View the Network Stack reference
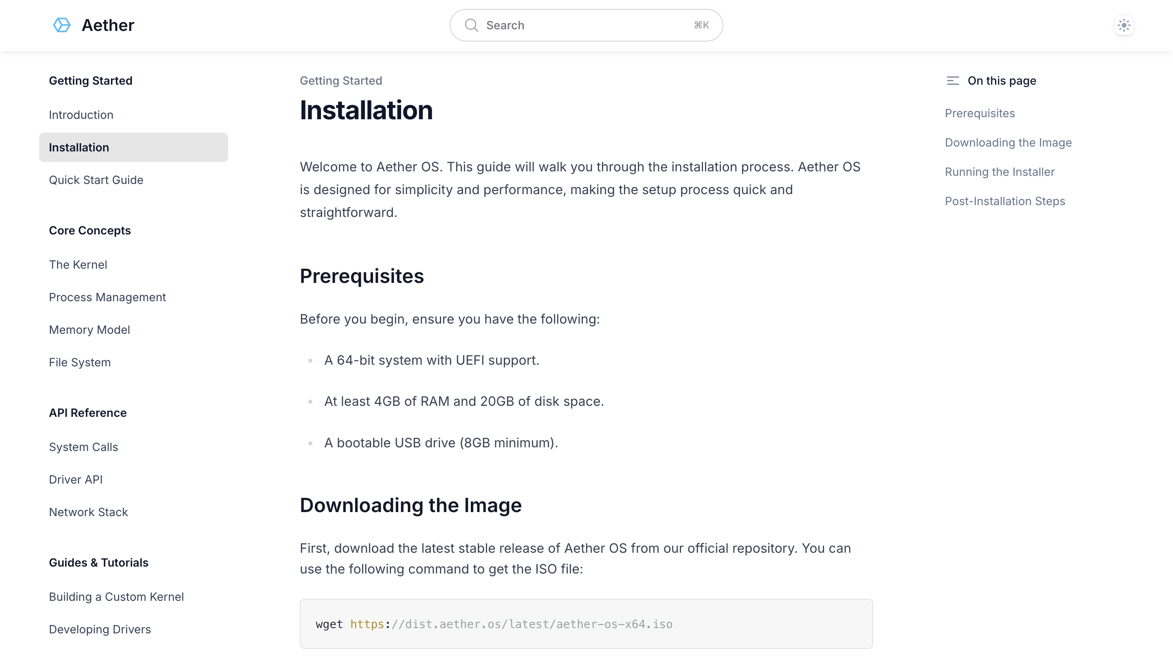Screen dimensions: 1173x670 click(x=88, y=512)
